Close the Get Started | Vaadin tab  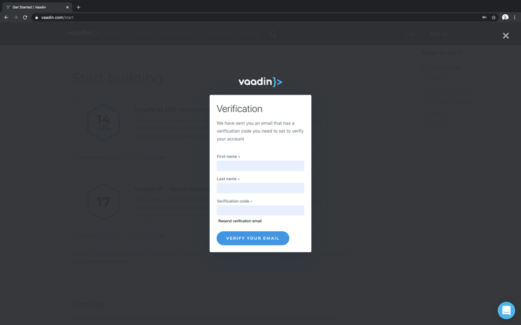tap(67, 7)
